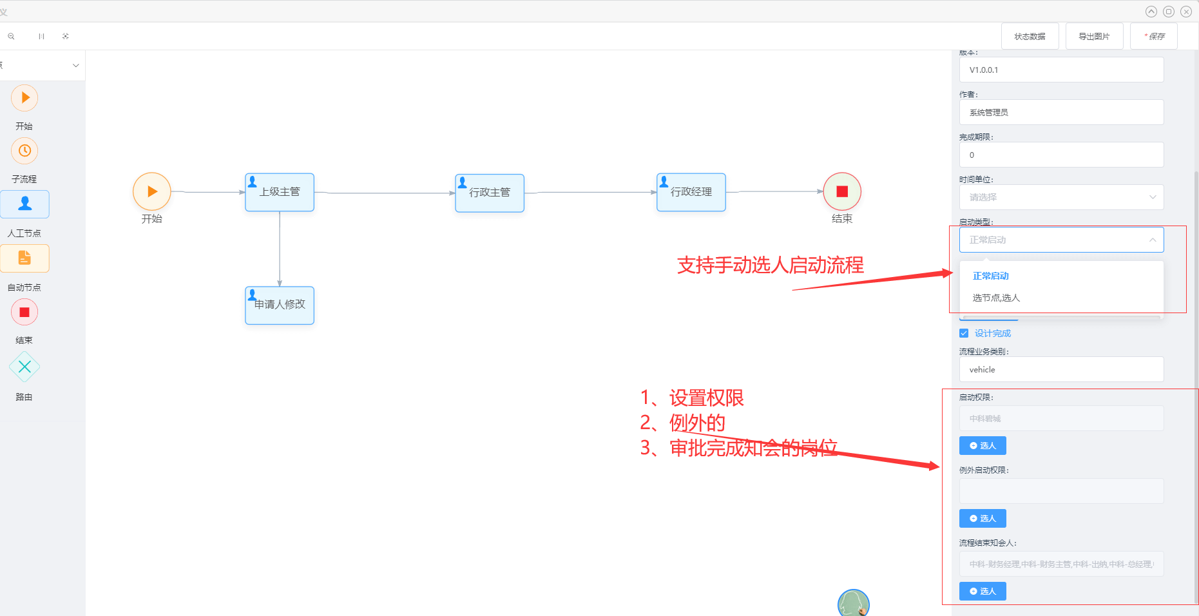This screenshot has width=1199, height=616.
Task: Click the zoom out magnifier icon
Action: click(11, 37)
